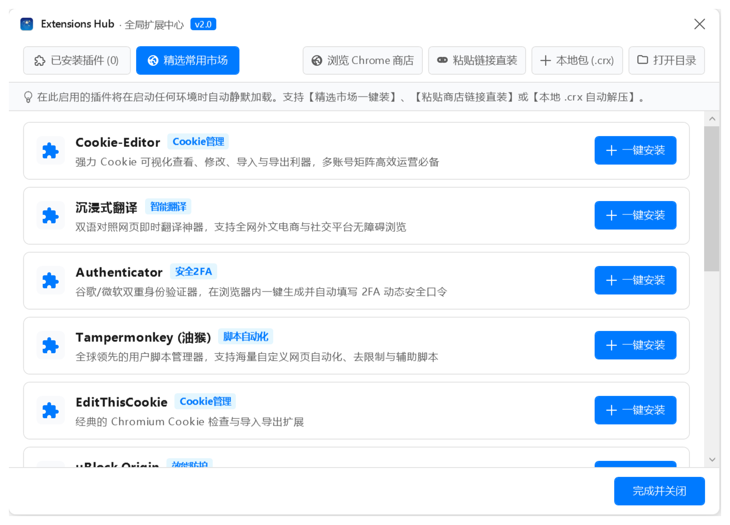Click the 打开目录 folder button

[x=667, y=61]
